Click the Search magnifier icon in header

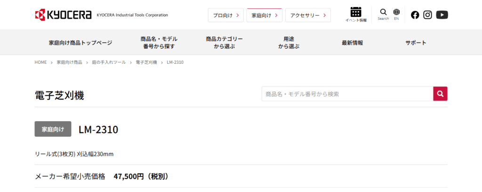click(383, 14)
